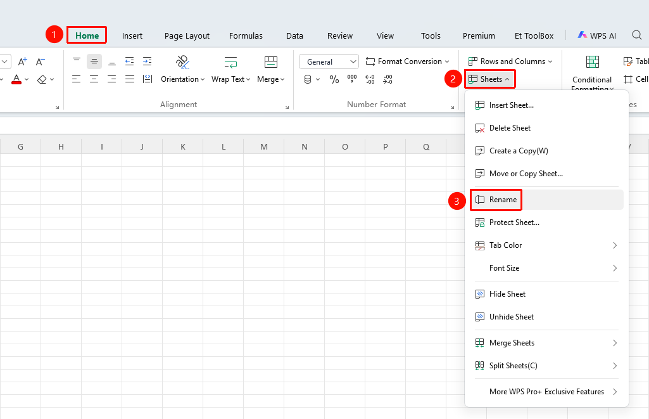The height and width of the screenshot is (419, 649).
Task: Click the decrease font size icon
Action: pos(40,61)
